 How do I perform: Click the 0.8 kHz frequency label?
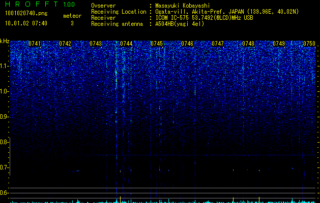click(4, 142)
